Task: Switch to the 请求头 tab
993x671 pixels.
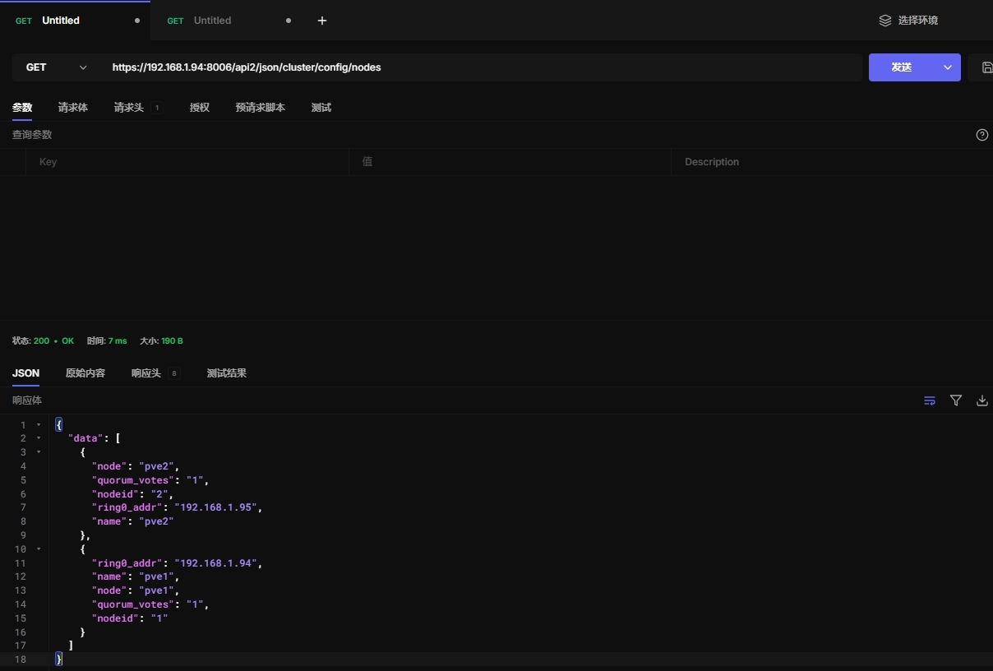Action: click(128, 108)
